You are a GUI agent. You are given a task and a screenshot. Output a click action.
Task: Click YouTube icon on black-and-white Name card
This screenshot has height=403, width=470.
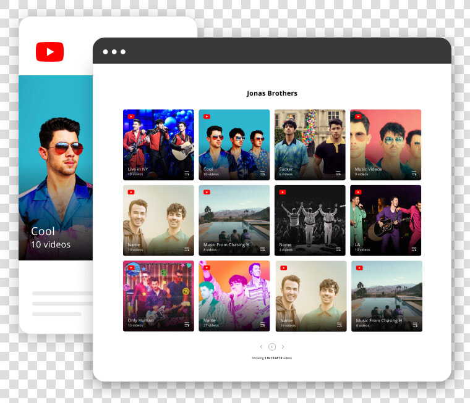coord(283,192)
